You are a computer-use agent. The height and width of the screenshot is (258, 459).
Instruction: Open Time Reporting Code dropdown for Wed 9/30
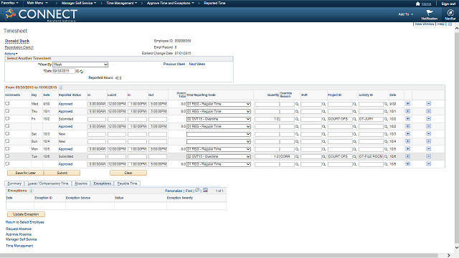coord(219,104)
